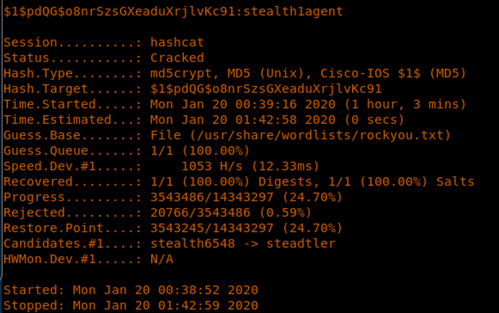
Task: Click the Recovered digests and salts line
Action: (312, 182)
